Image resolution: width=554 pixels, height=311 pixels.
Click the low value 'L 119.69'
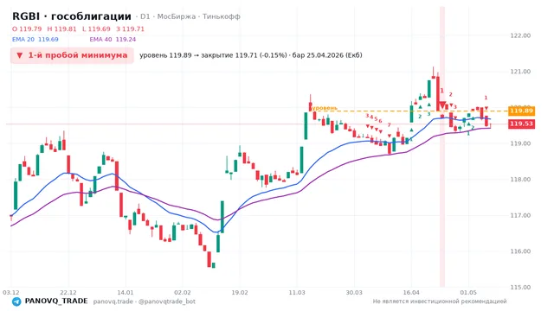tap(96, 29)
